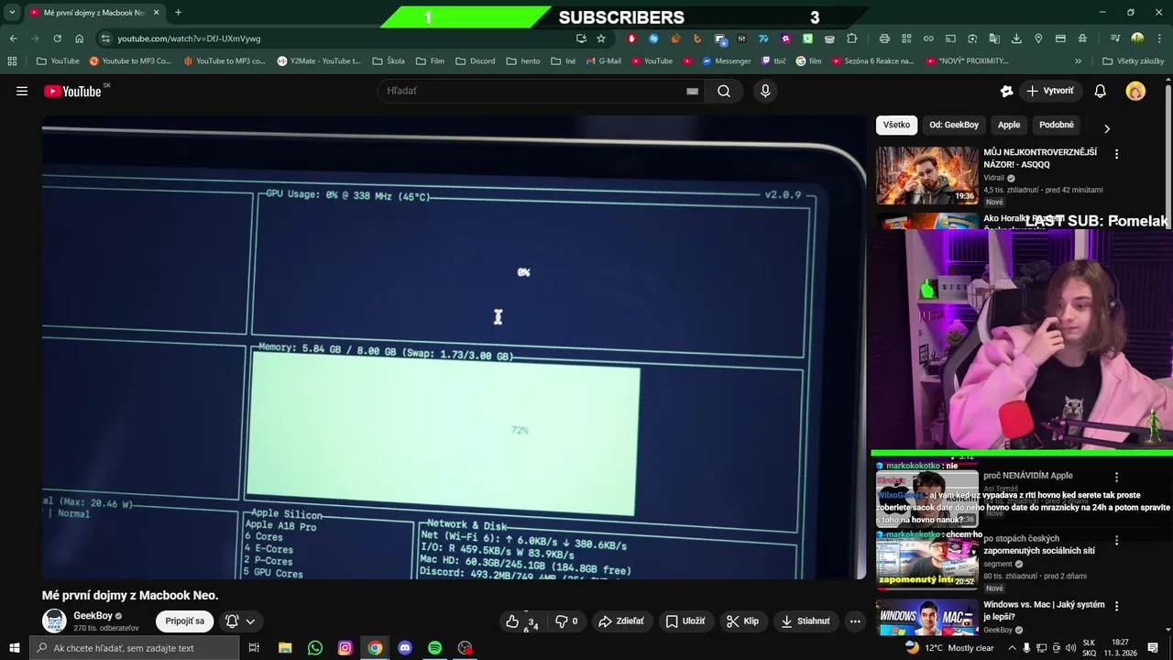The height and width of the screenshot is (660, 1173).
Task: Show hidden system tray icons
Action: 1012,648
